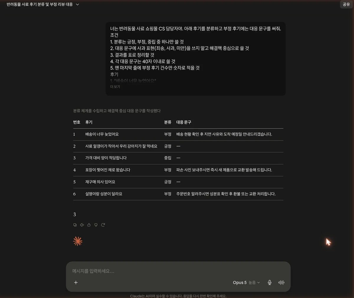Image resolution: width=354 pixels, height=298 pixels.
Task: Copy the response with the copy icon
Action: (75, 225)
